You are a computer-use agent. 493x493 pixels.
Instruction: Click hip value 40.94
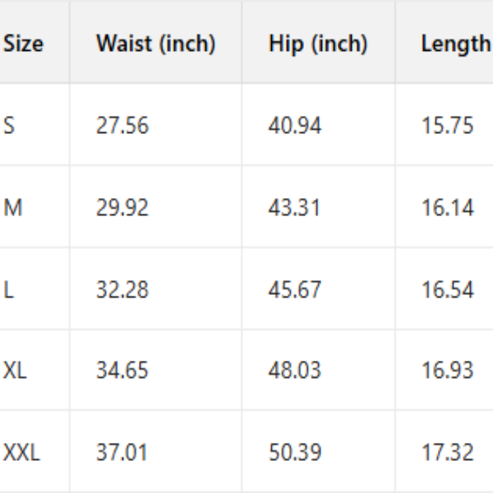(x=294, y=126)
